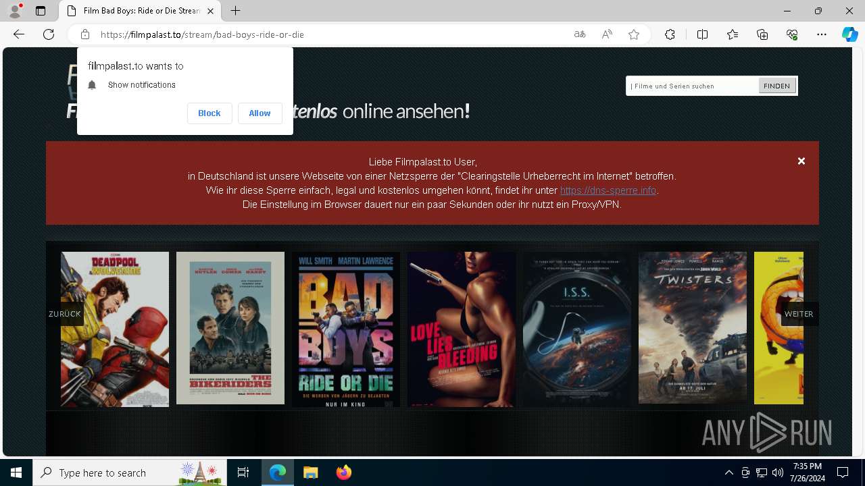Screen dimensions: 865x486
Task: Open the Favorites list
Action: 733,34
